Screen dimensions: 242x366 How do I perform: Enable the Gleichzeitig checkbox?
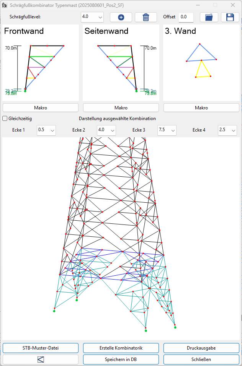[5, 119]
